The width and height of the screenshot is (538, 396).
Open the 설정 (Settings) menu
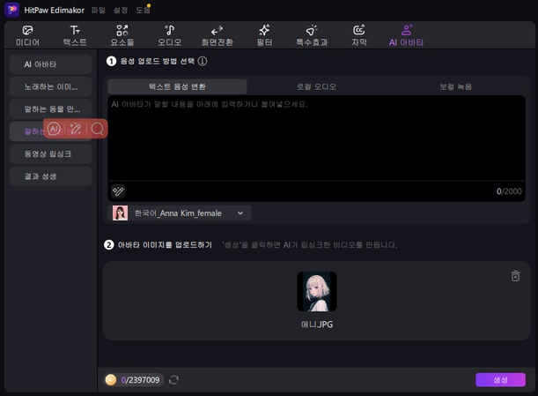(121, 10)
